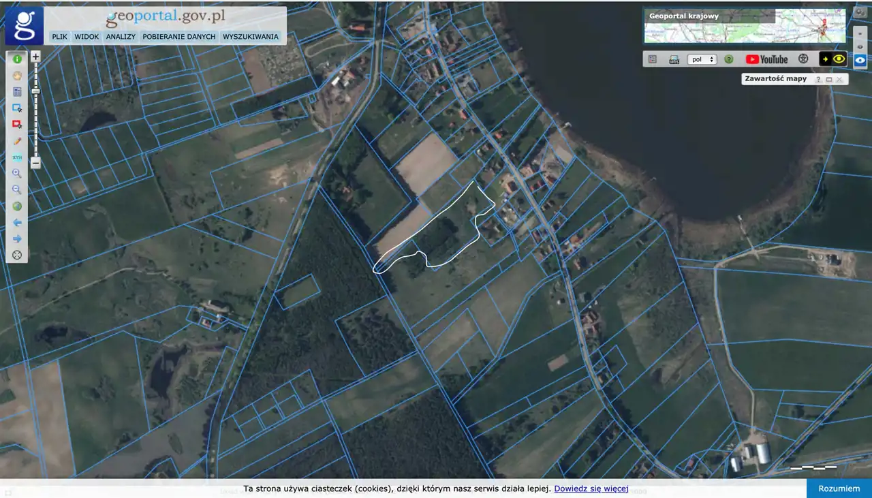Follow the 'Dowiedz się więcej' link

[x=591, y=488]
